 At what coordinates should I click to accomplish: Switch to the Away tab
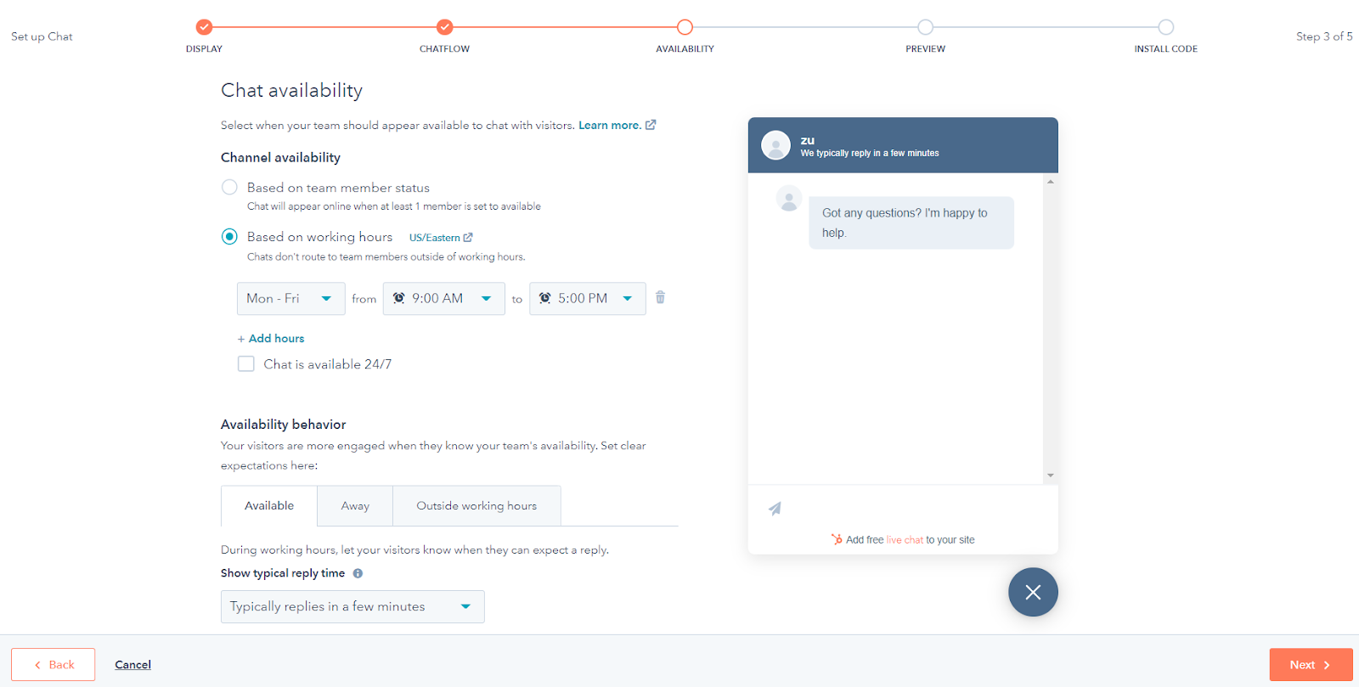click(355, 506)
